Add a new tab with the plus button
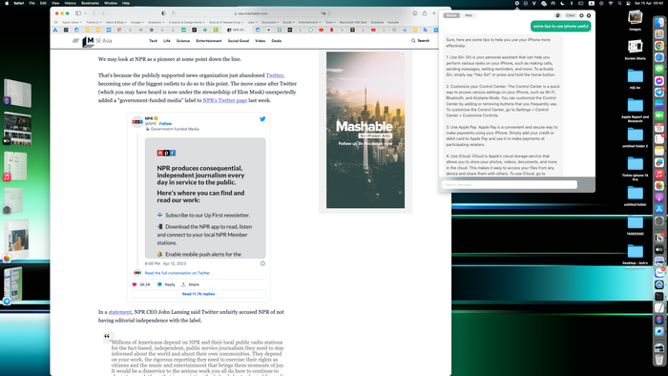668x376 pixels. [x=434, y=13]
